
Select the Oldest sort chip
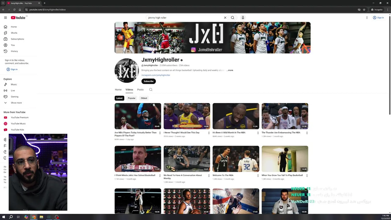coord(144,98)
